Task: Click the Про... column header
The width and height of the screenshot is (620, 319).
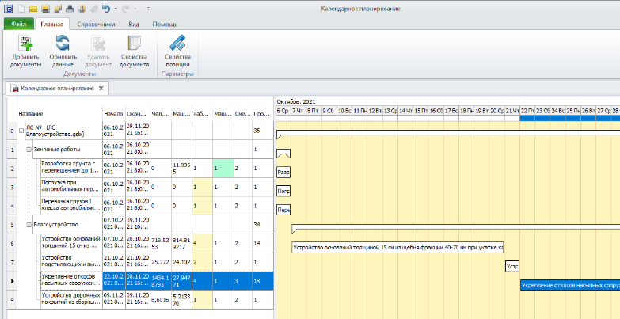Action: [x=262, y=114]
